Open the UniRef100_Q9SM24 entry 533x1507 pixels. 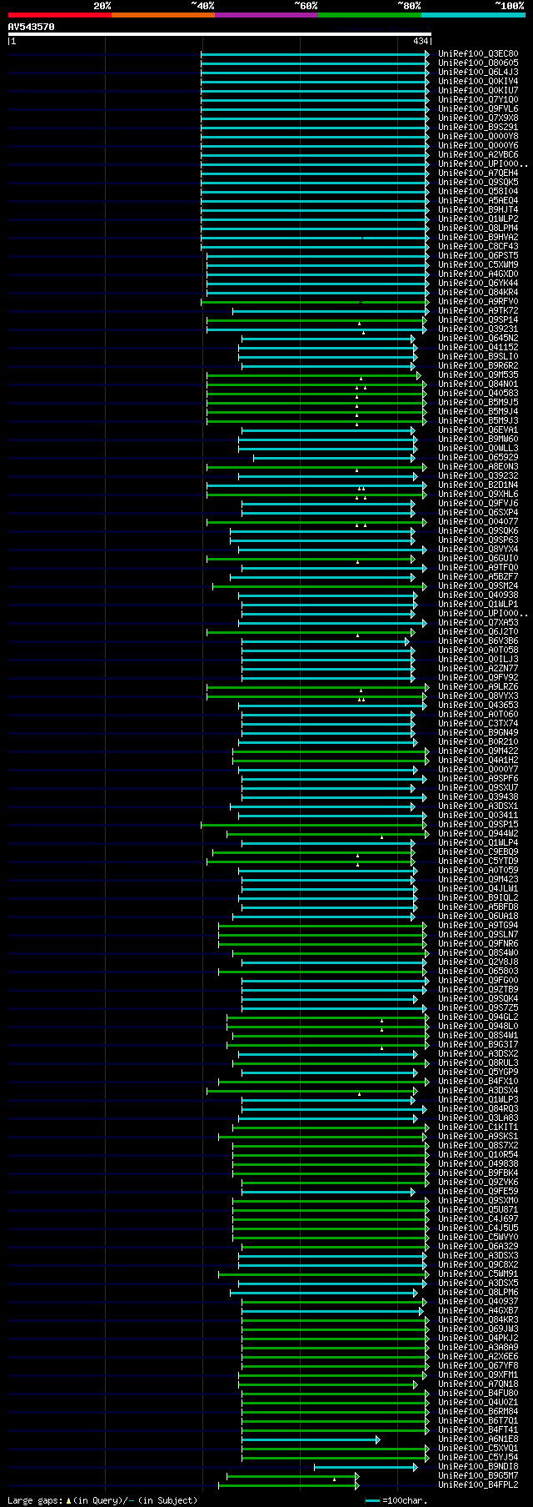click(x=478, y=586)
